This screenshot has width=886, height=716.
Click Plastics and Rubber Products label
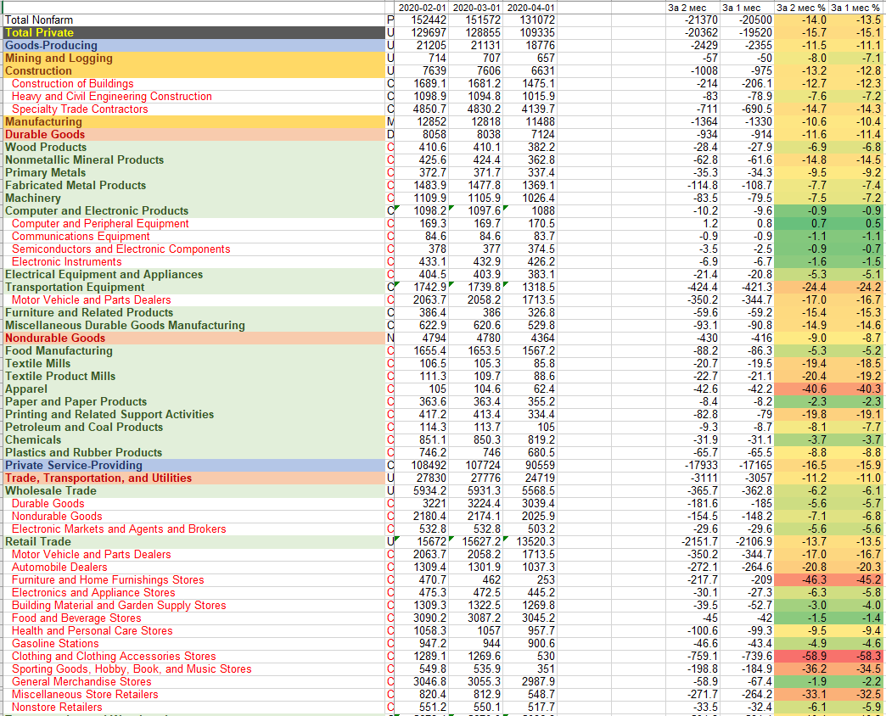click(84, 452)
